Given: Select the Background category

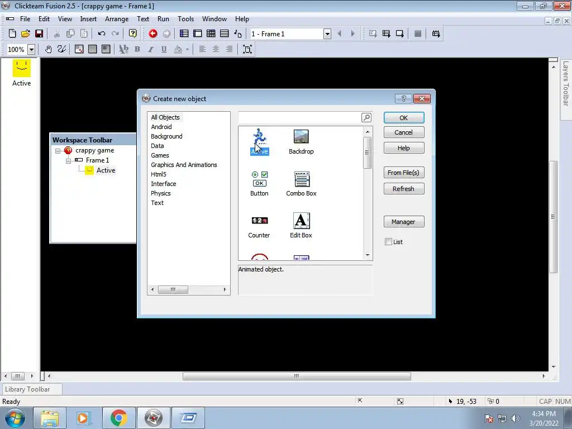Looking at the screenshot, I should (166, 136).
